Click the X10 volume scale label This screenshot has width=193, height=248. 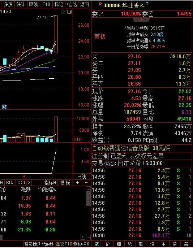(x=77, y=139)
